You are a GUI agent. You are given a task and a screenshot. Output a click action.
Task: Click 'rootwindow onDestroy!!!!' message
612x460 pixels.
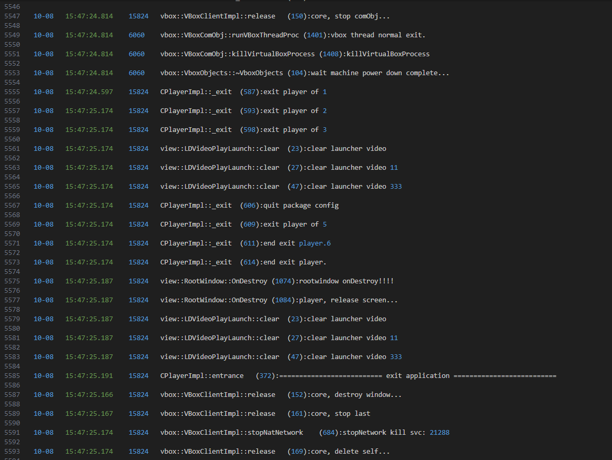click(346, 281)
